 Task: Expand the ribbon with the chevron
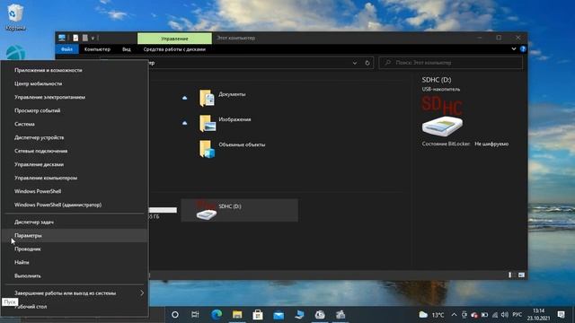point(514,49)
